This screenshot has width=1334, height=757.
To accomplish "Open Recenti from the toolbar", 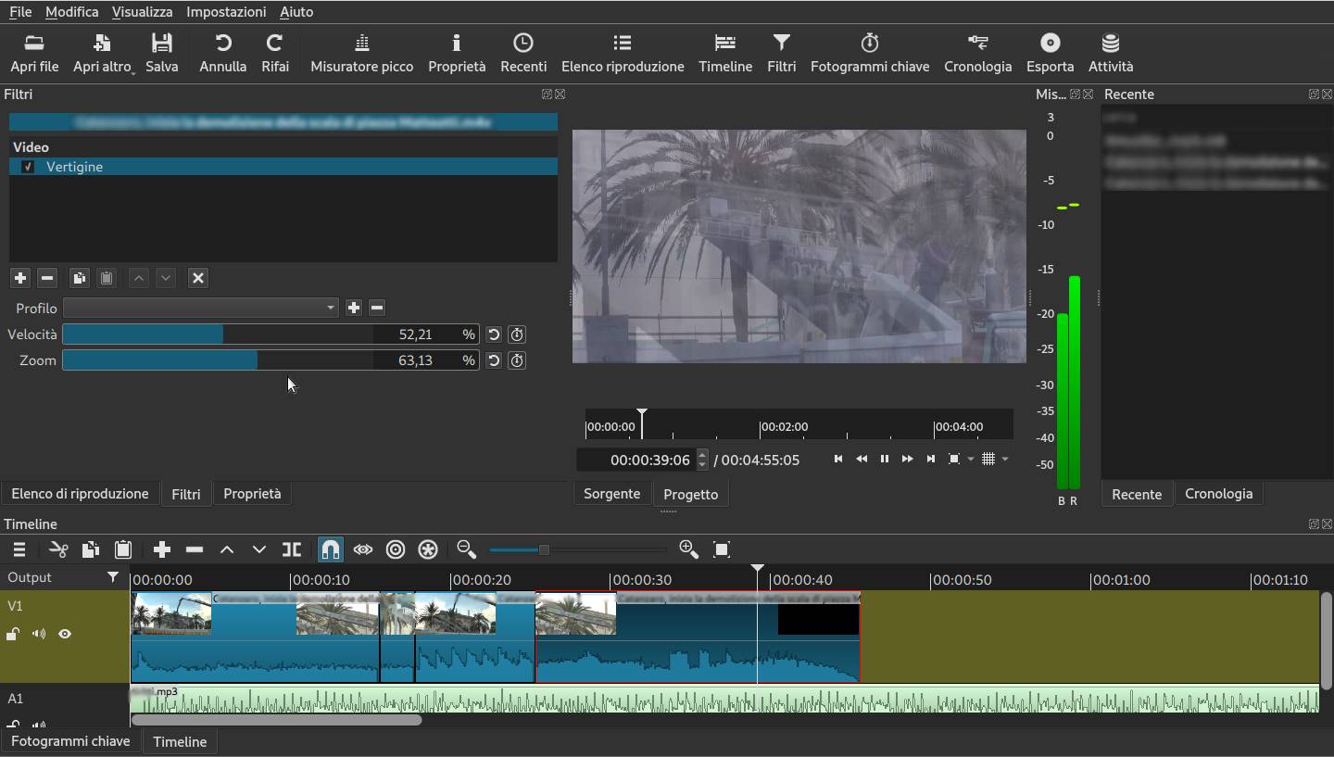I will (x=523, y=54).
